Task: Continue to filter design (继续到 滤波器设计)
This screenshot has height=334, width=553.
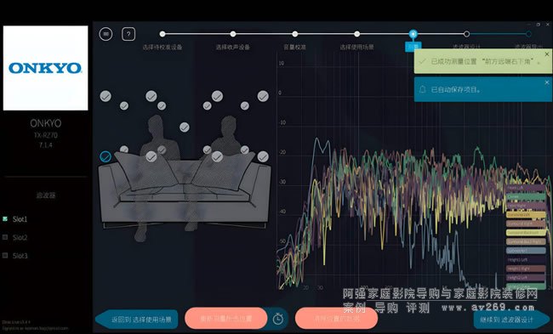Action: [511, 320]
